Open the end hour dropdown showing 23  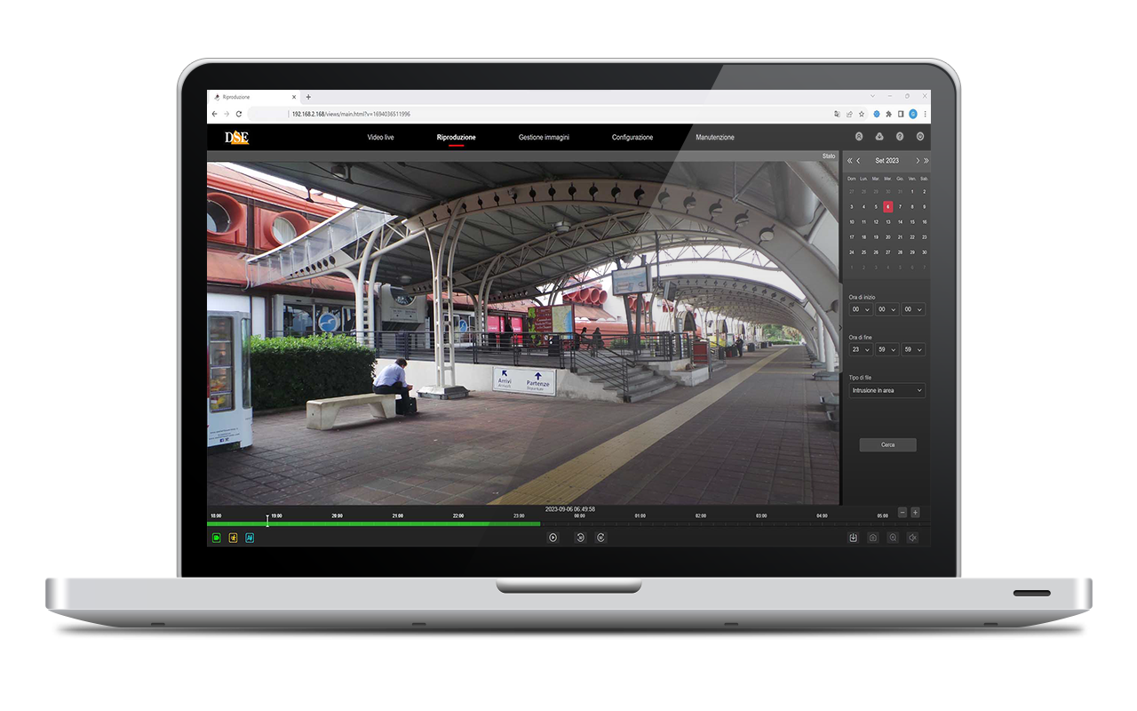[861, 350]
